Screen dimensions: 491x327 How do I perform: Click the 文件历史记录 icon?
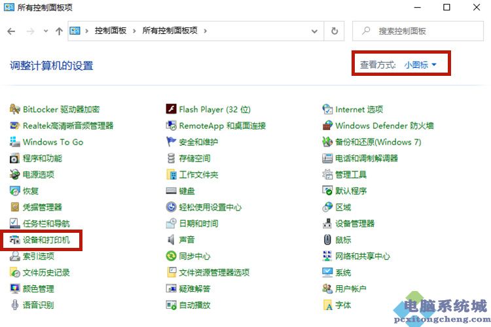[14, 273]
